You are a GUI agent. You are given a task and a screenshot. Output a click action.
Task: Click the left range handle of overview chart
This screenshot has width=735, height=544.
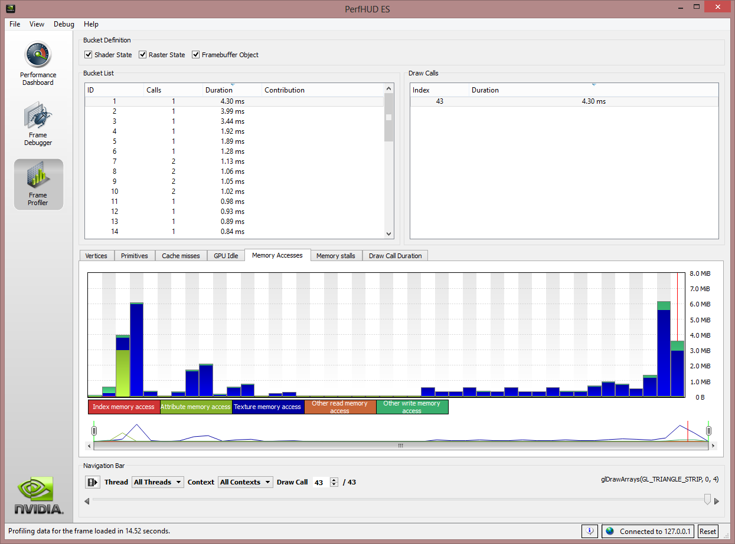pyautogui.click(x=94, y=430)
